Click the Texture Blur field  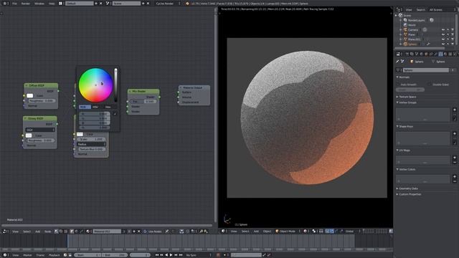pos(91,149)
